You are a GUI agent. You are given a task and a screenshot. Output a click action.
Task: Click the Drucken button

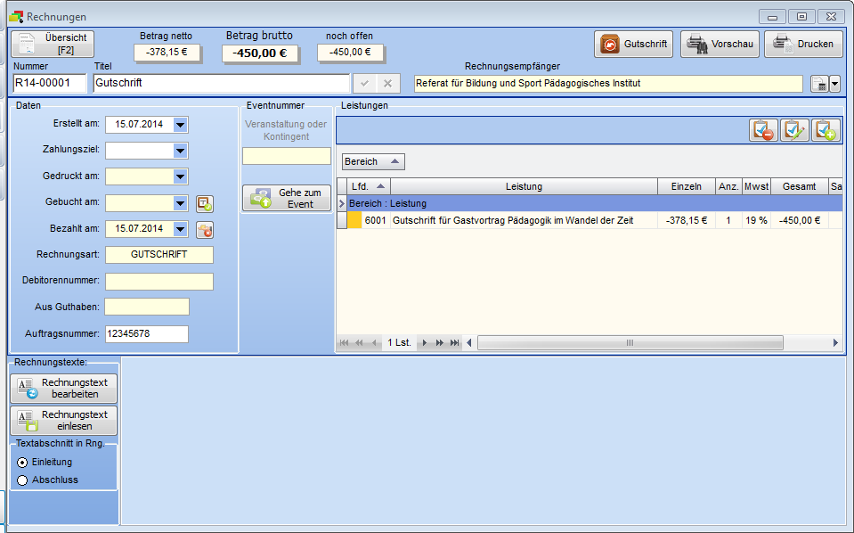pos(804,44)
